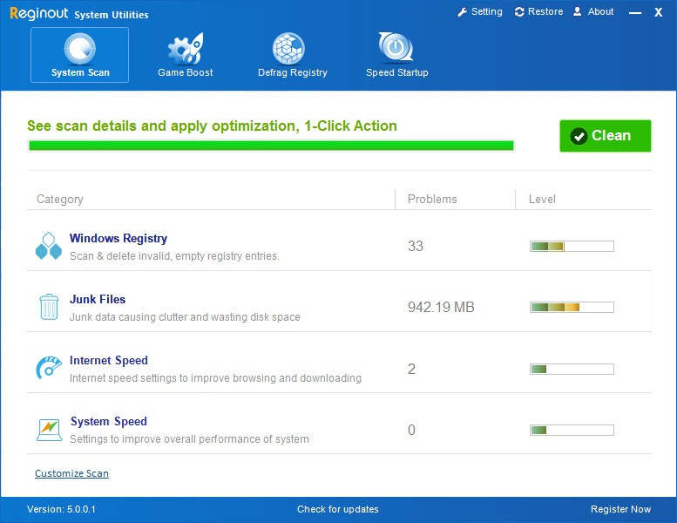Open Junk Files scan details
The image size is (677, 523).
(98, 299)
